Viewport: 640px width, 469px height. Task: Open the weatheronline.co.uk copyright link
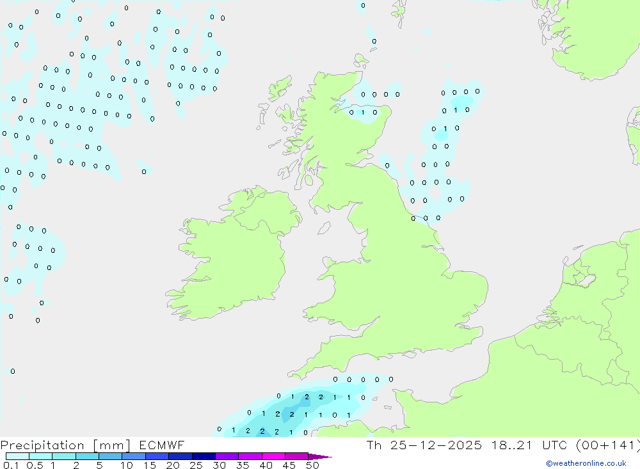(x=586, y=463)
